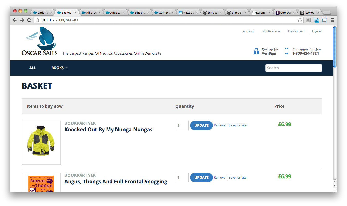Expand the BOOKS dropdown menu

[59, 68]
